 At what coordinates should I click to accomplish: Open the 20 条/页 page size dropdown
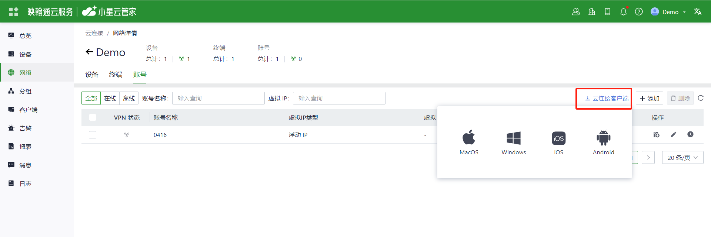click(x=682, y=158)
